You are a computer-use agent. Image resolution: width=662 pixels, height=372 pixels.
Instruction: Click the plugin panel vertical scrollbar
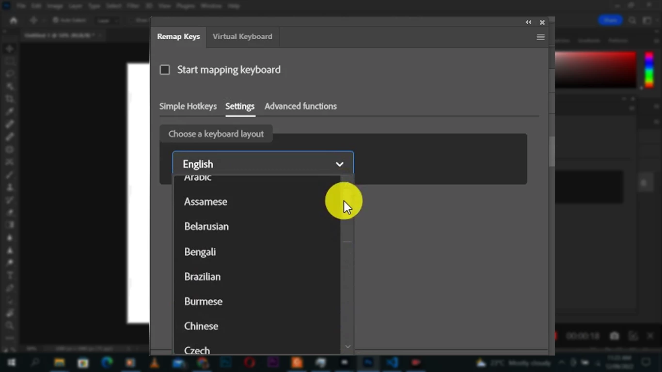pos(552,152)
